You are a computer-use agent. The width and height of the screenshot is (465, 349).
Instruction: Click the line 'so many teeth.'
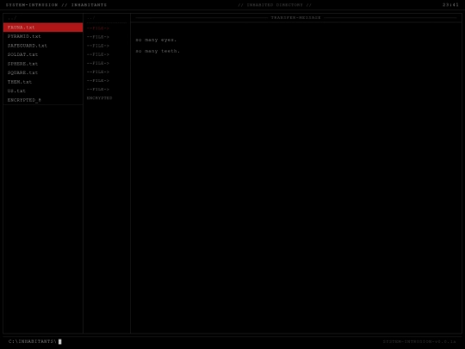[158, 51]
